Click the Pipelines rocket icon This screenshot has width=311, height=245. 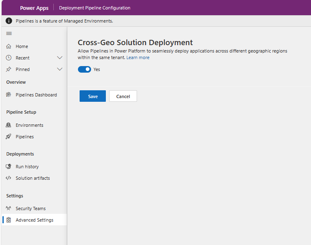click(9, 137)
